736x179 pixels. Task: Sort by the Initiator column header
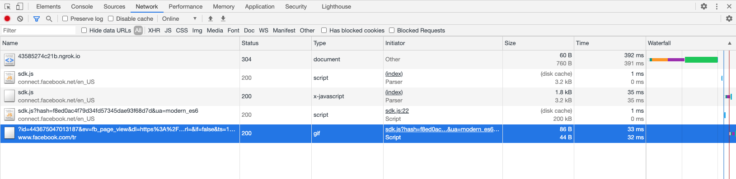coord(443,43)
